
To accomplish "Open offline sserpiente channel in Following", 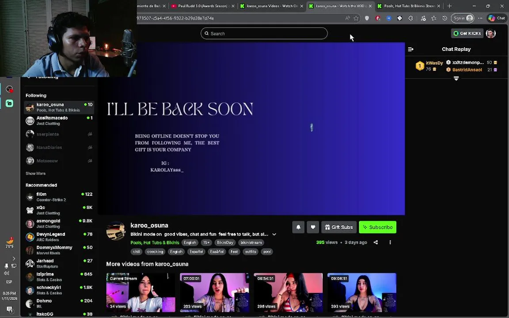I will coord(59,134).
